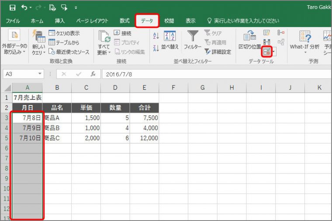Open Customize Quick Access Toolbar dropdown
This screenshot has width=332, height=221.
coord(76,8)
